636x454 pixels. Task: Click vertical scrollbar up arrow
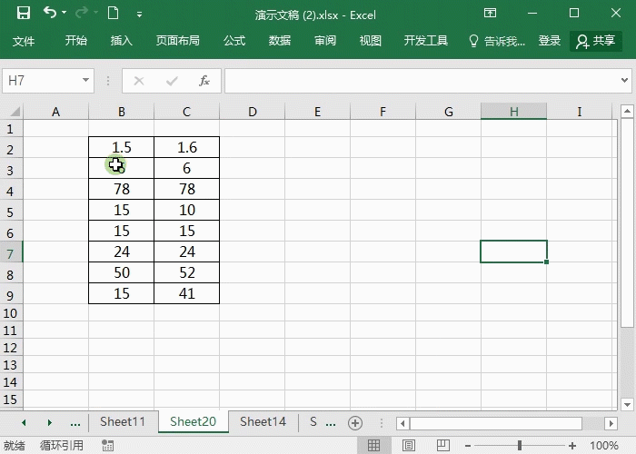click(x=627, y=111)
